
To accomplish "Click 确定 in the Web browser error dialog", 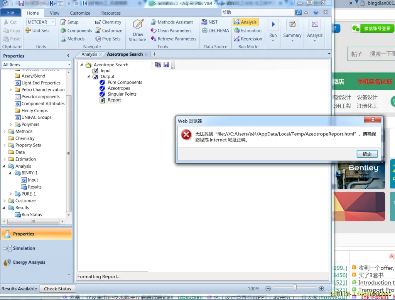I will [367, 154].
